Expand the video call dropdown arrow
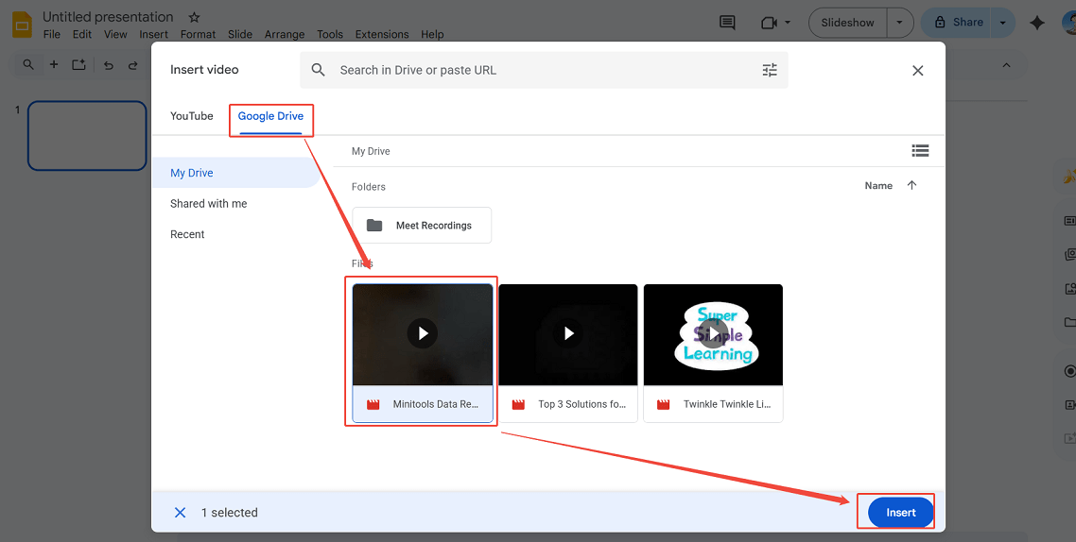This screenshot has height=542, width=1076. tap(787, 23)
